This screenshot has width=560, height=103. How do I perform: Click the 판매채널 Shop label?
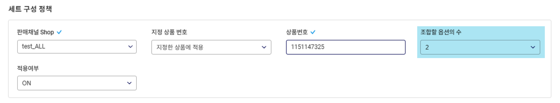35,32
